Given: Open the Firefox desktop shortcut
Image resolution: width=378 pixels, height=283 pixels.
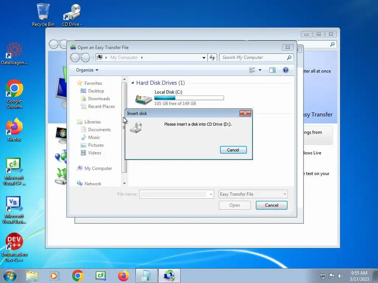Looking at the screenshot, I should pyautogui.click(x=14, y=129).
